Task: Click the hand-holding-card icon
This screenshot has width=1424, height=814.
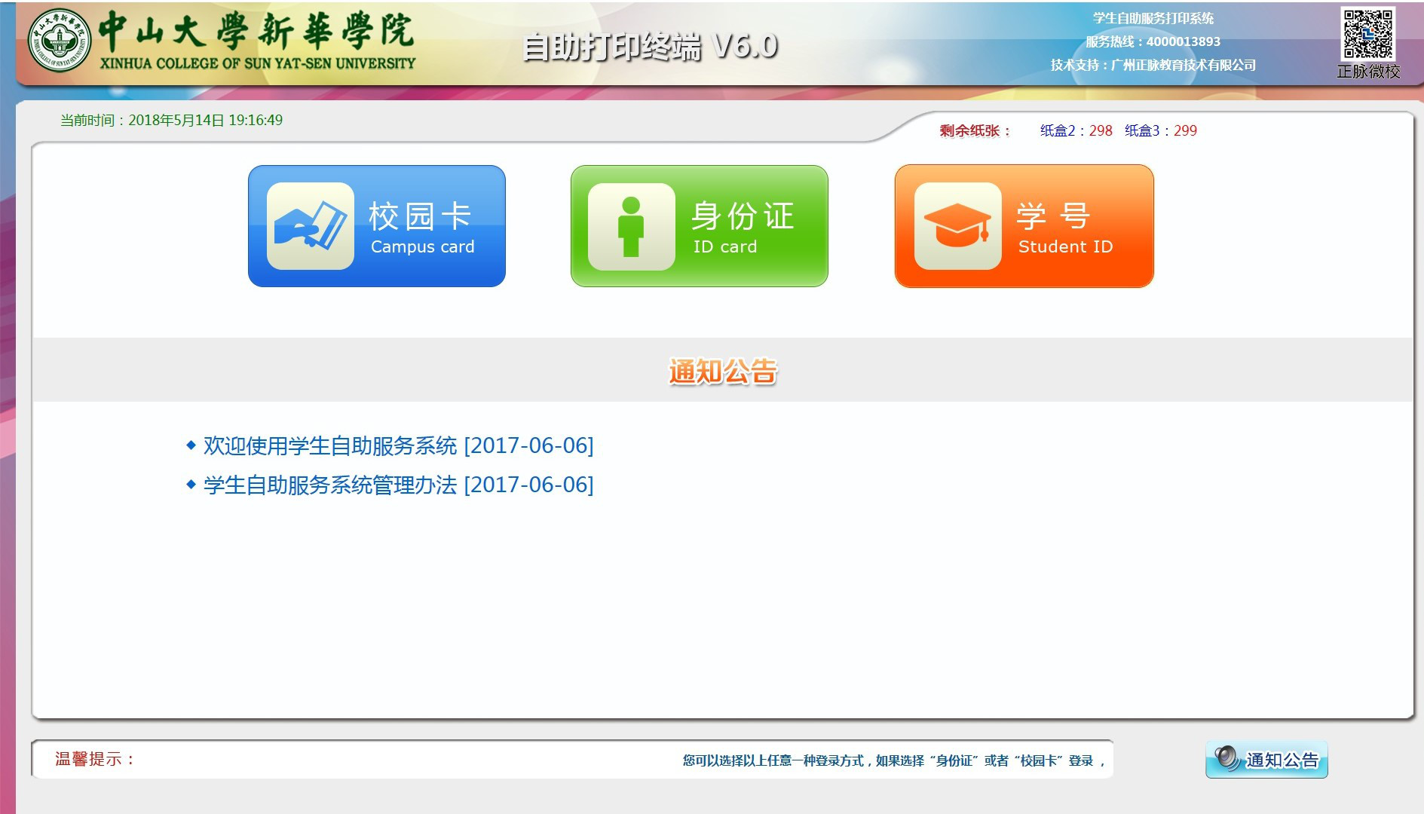Action: tap(310, 226)
